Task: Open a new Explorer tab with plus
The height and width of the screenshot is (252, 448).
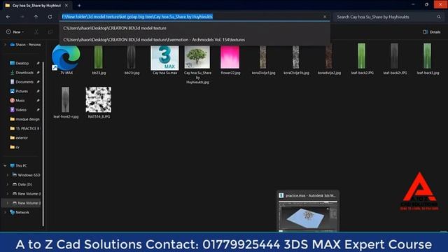Action: pyautogui.click(x=79, y=6)
